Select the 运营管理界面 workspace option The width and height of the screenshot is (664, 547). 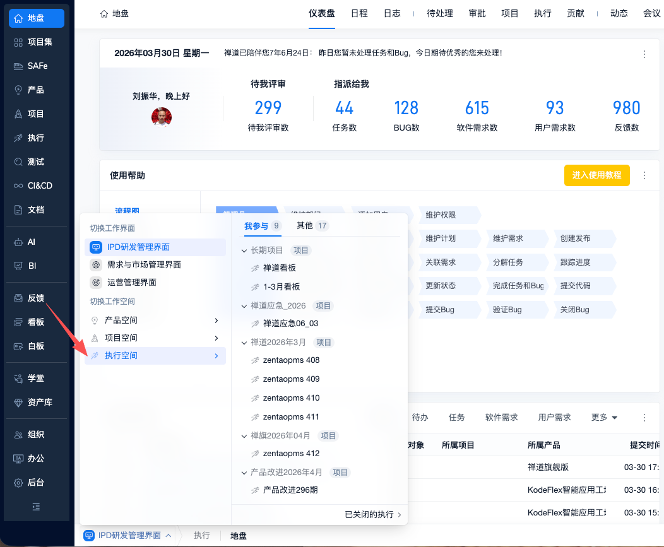click(155, 283)
